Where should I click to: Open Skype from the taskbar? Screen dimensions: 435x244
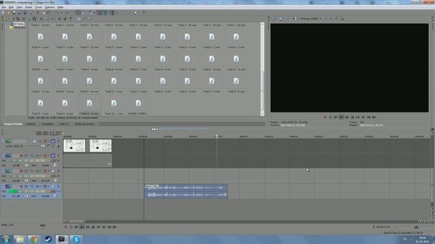coord(75,239)
